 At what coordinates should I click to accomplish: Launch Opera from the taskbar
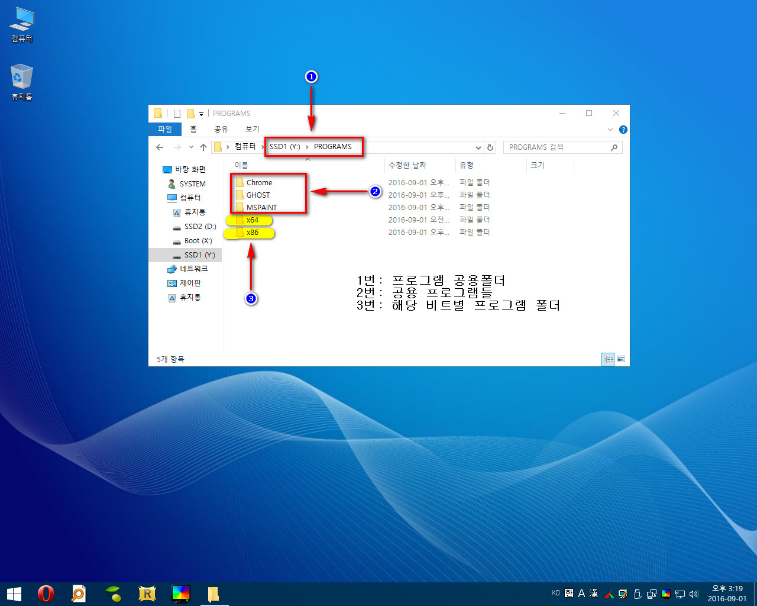(x=46, y=594)
